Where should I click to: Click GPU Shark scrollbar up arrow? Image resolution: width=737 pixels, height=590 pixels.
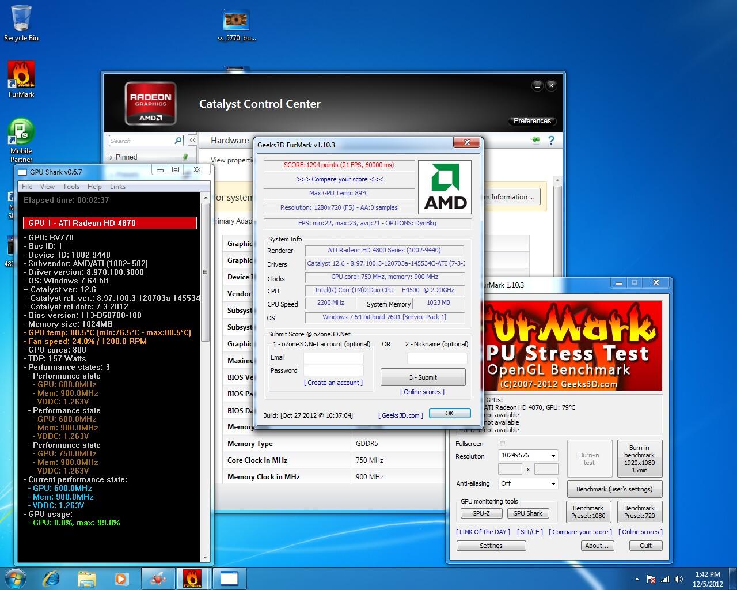[x=206, y=198]
